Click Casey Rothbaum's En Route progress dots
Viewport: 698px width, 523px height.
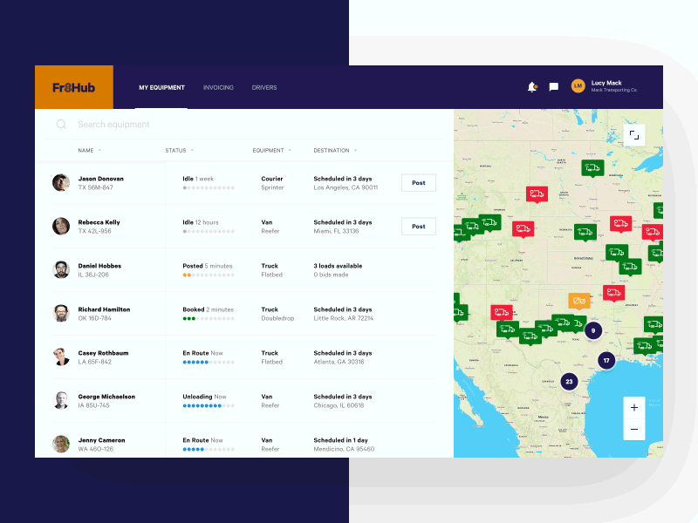coord(209,362)
